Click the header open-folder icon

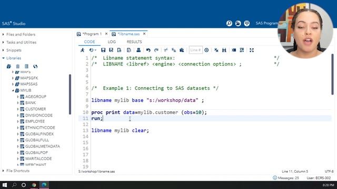pos(238,23)
